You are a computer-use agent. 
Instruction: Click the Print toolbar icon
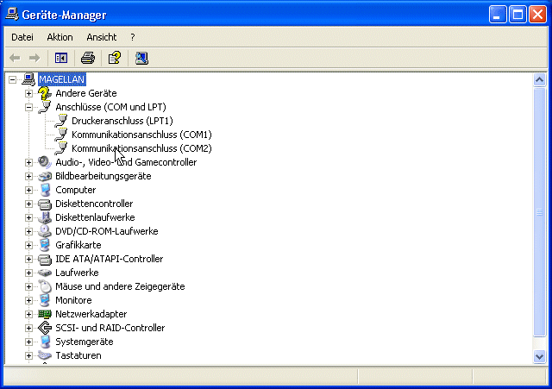pyautogui.click(x=88, y=58)
